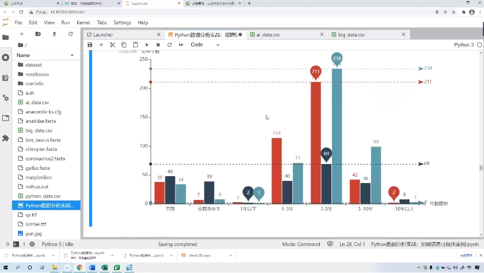
Task: Restart the kernel
Action: [x=170, y=45]
